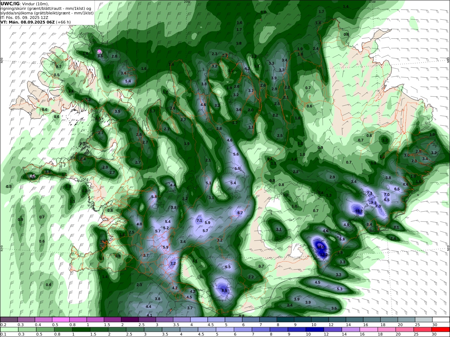Click the 0.2 label in the upper legend row
This screenshot has width=450, height=337.
(x=3, y=325)
